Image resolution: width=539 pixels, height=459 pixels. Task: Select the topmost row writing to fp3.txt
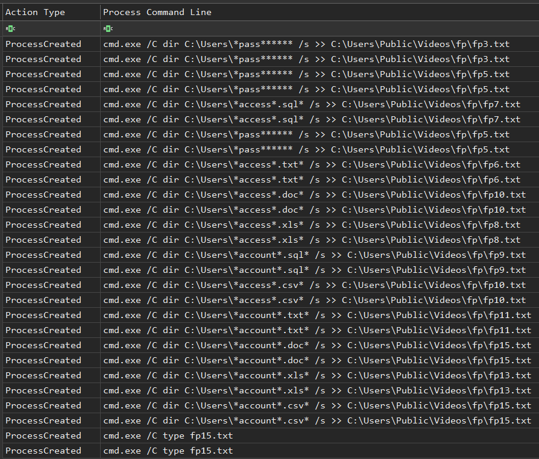point(306,44)
